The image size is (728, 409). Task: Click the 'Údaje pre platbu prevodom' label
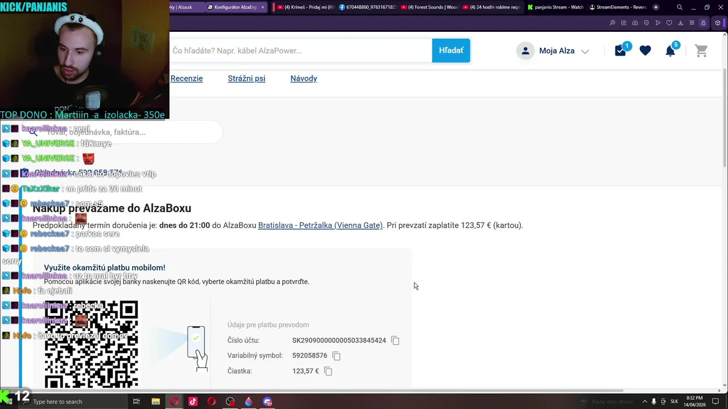pos(268,325)
